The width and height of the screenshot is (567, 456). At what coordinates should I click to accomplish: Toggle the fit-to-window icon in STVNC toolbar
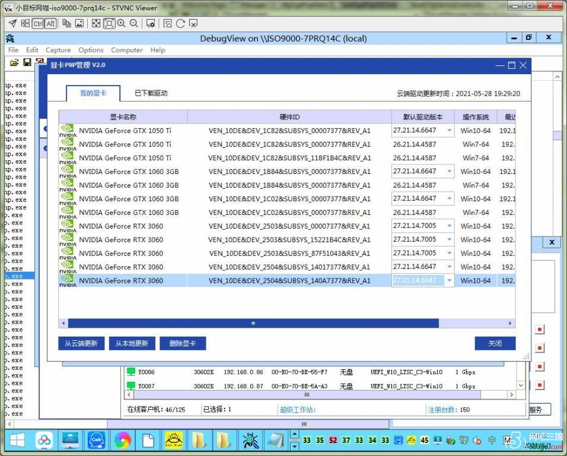click(109, 24)
